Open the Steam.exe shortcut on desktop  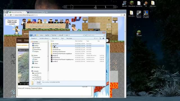click(139, 14)
